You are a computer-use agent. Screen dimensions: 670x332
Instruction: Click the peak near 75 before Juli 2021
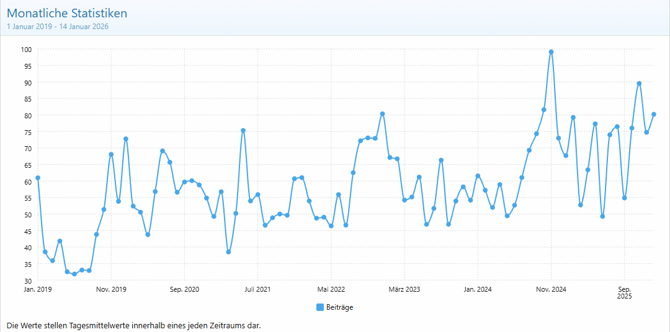[243, 131]
